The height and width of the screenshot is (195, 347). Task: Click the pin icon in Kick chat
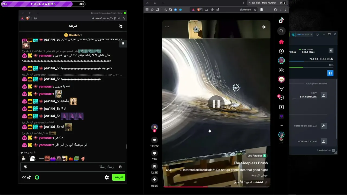tap(123, 44)
